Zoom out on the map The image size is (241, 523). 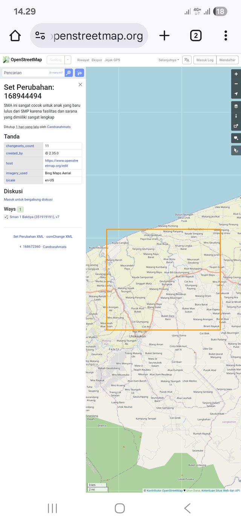click(236, 84)
